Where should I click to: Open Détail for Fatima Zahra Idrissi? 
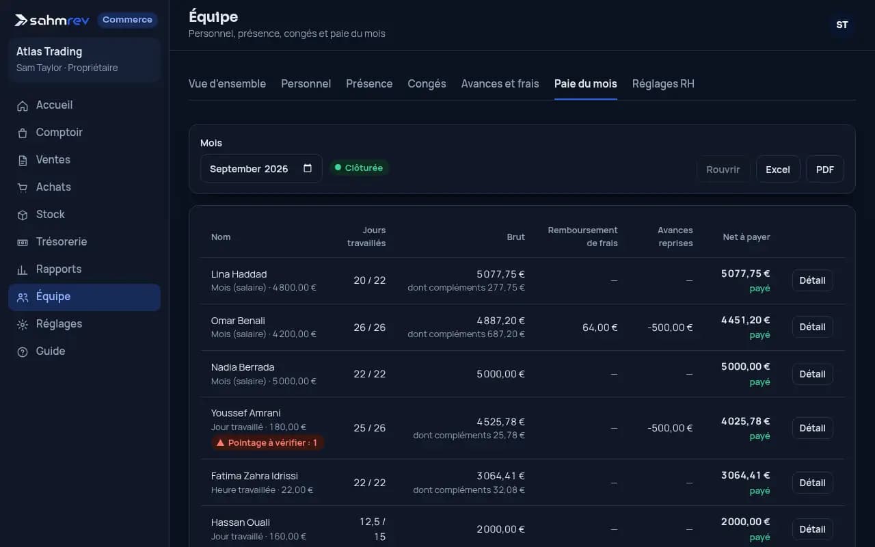click(812, 483)
